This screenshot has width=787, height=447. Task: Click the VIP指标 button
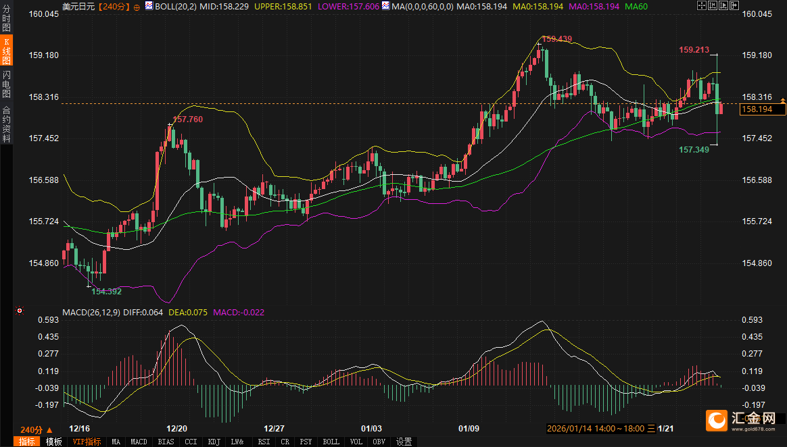[x=87, y=442]
